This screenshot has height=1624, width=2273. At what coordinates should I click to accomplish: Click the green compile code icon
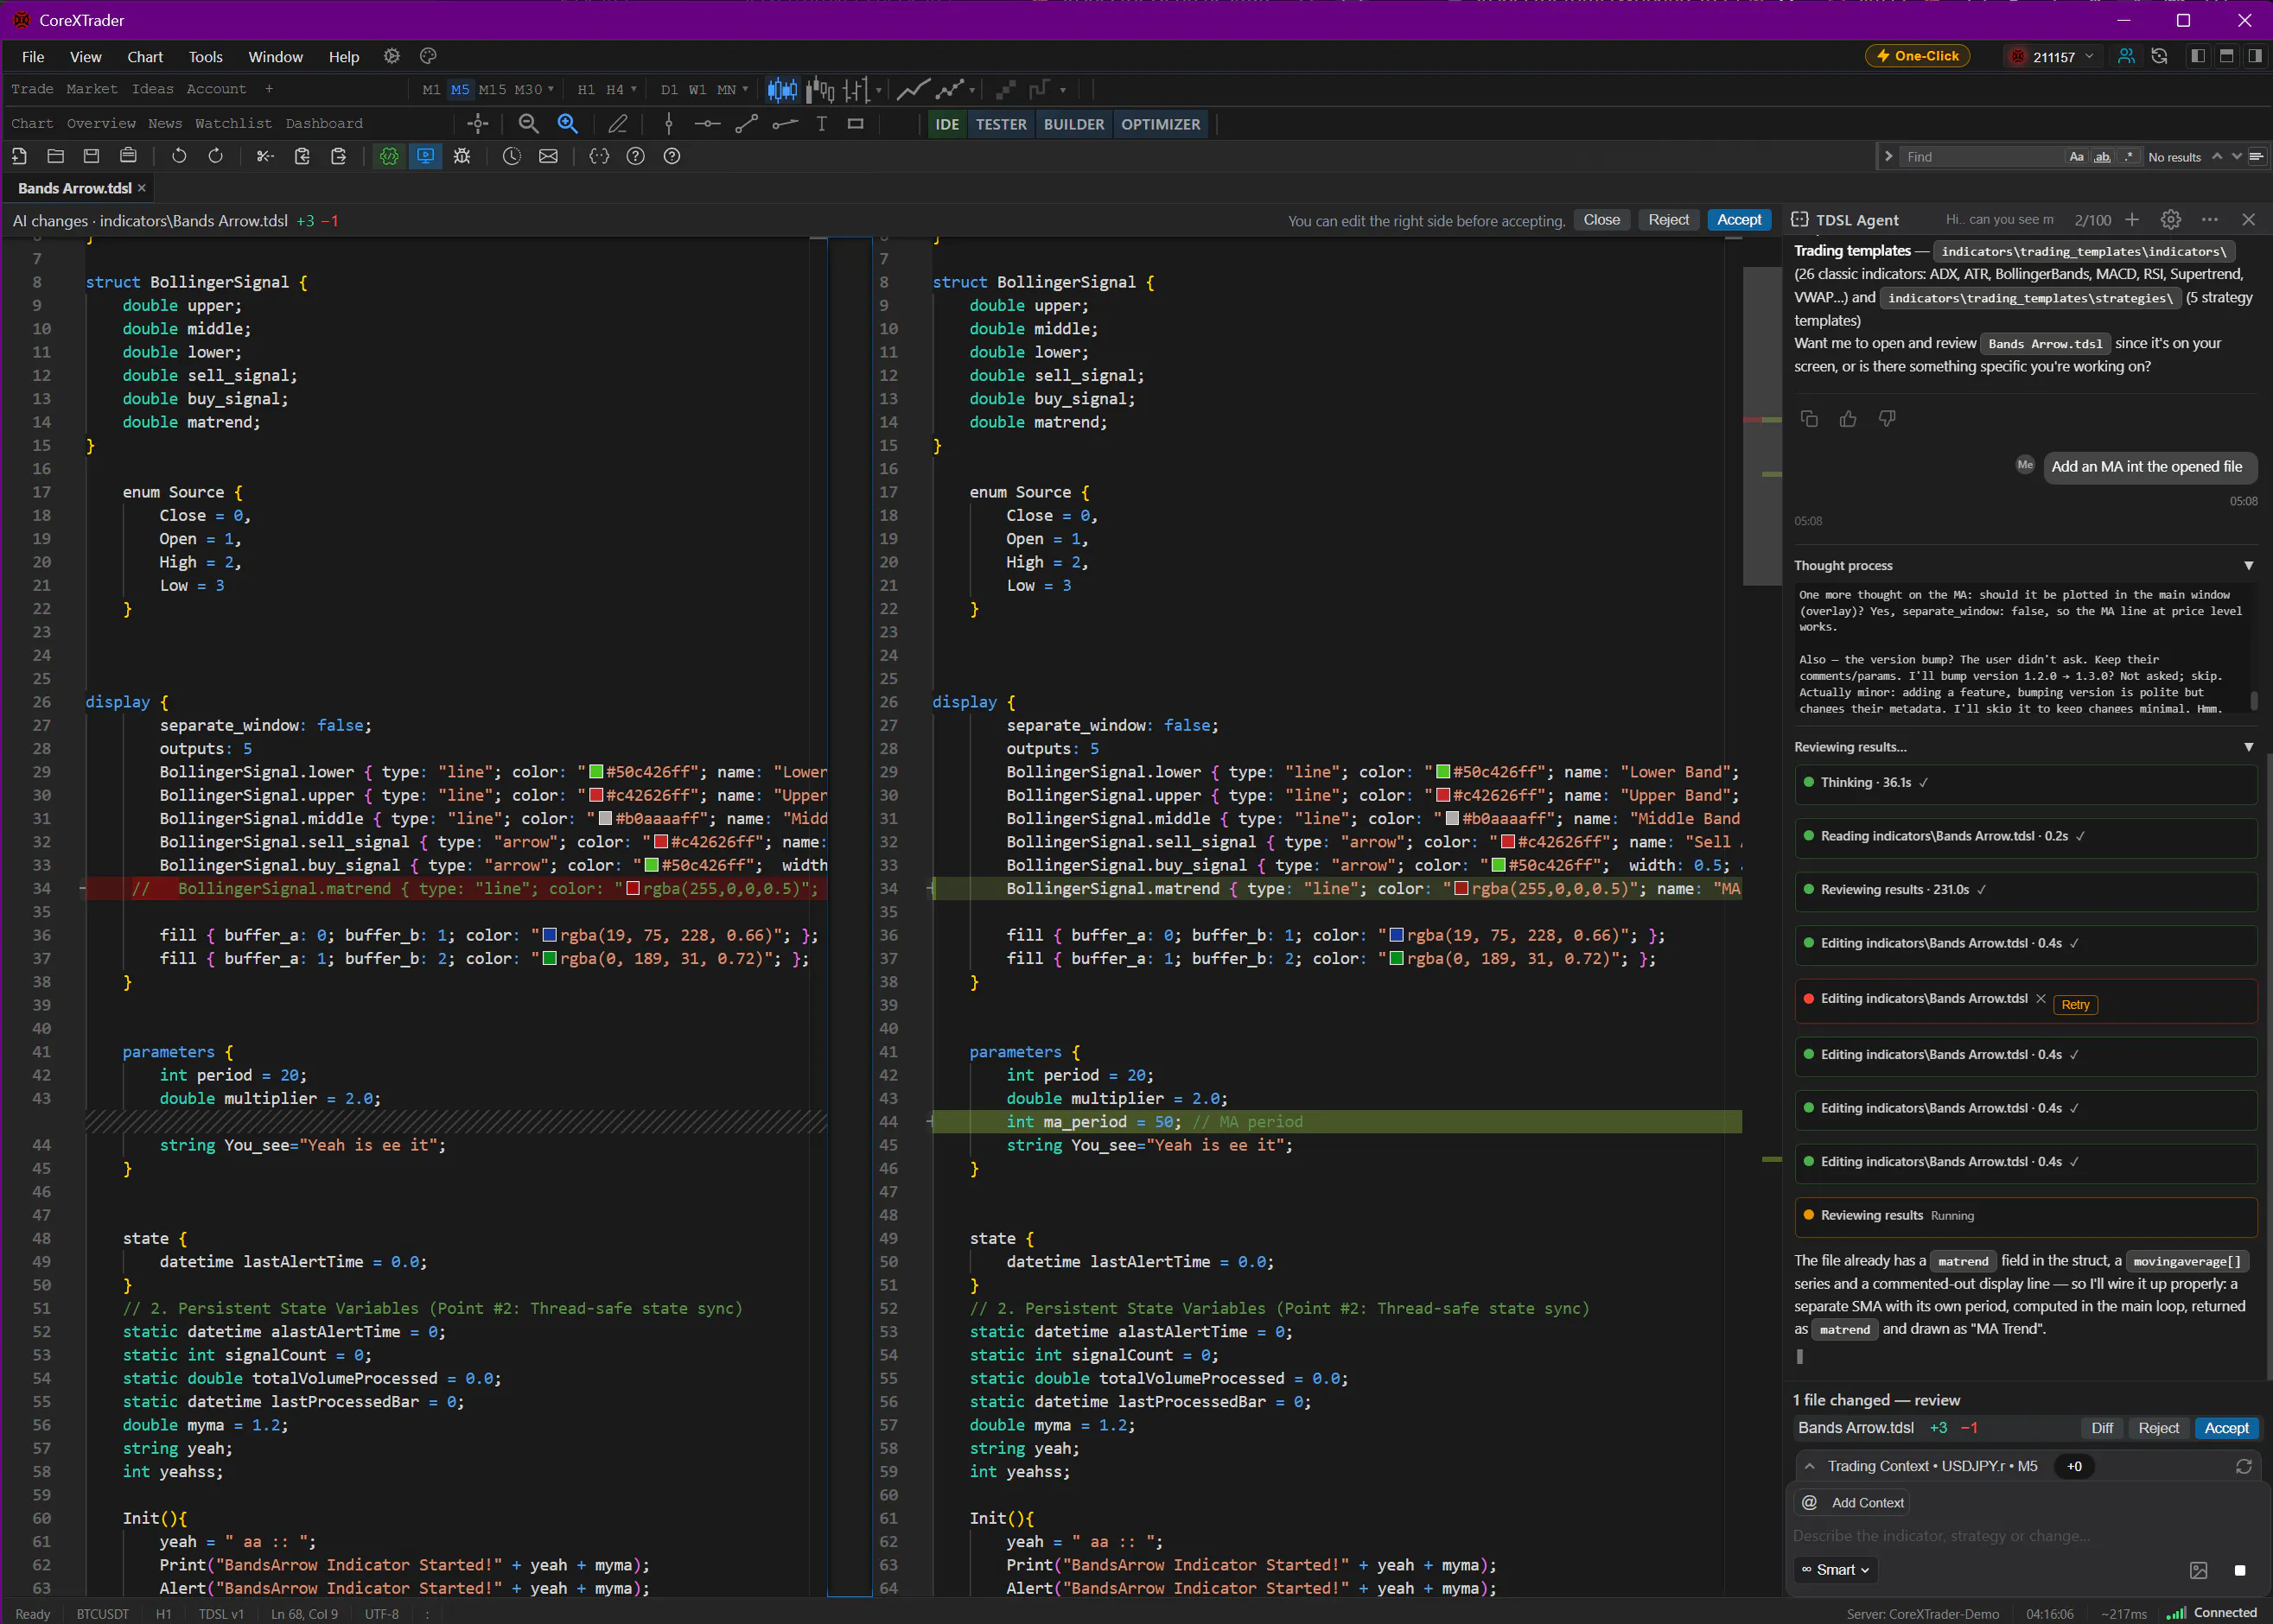coord(389,157)
